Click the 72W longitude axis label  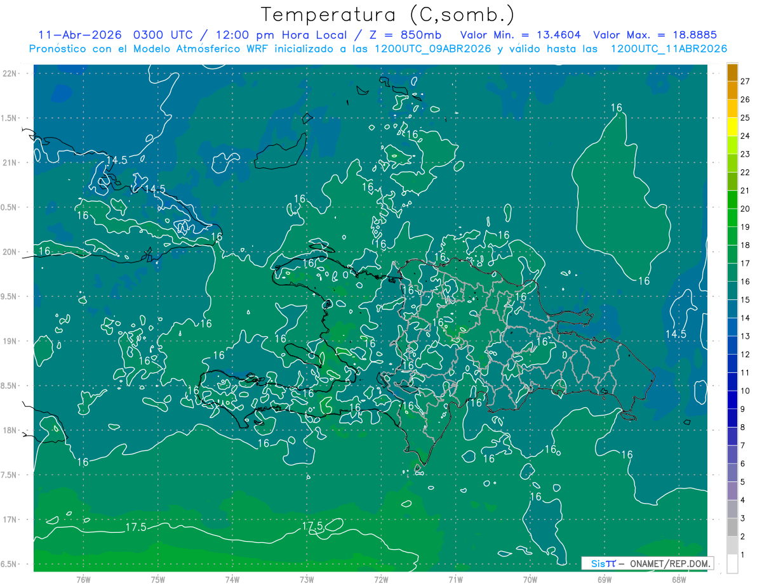click(381, 579)
